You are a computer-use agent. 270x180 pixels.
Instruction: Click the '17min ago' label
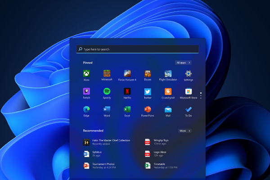click(x=160, y=144)
